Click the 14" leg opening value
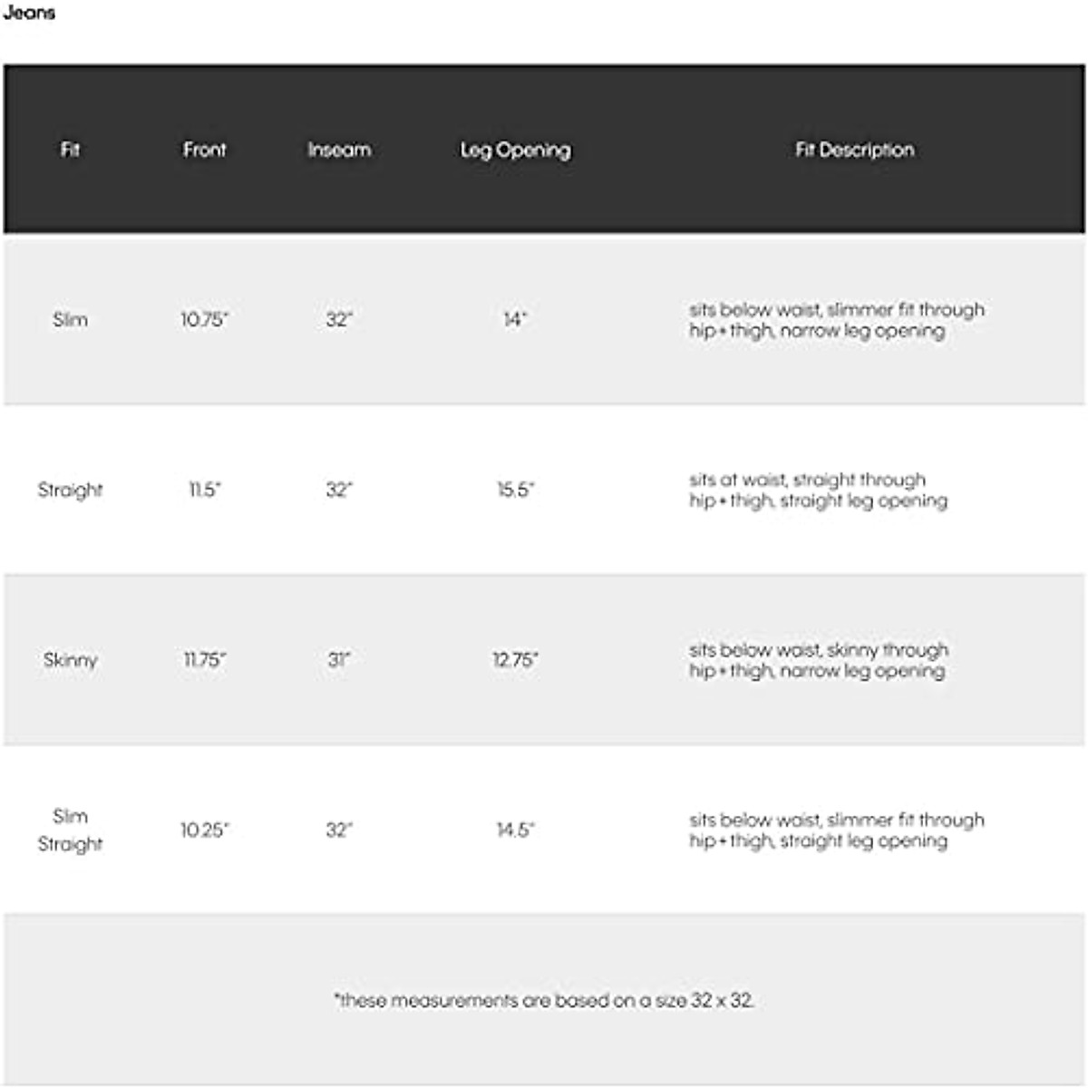The width and height of the screenshot is (1088, 1088). 515,319
